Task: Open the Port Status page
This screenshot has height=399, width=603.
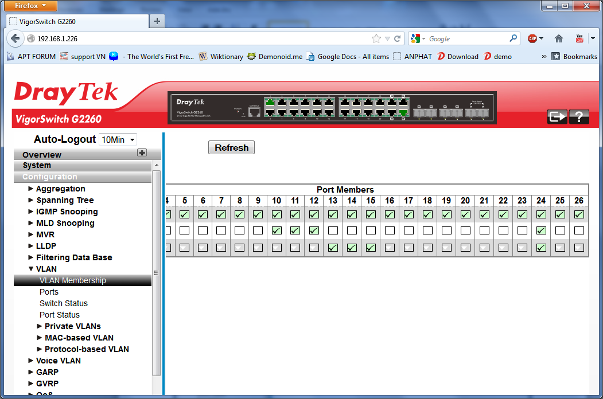Action: [x=60, y=315]
